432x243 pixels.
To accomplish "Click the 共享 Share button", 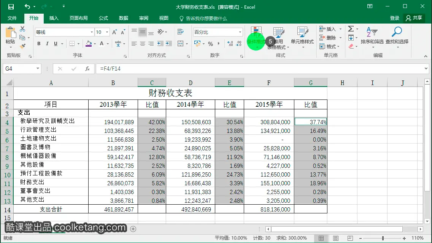I will [x=414, y=18].
